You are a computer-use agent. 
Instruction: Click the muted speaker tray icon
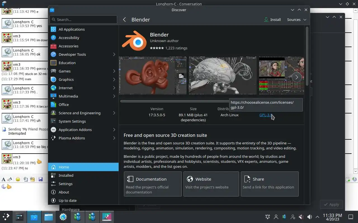coord(301,217)
